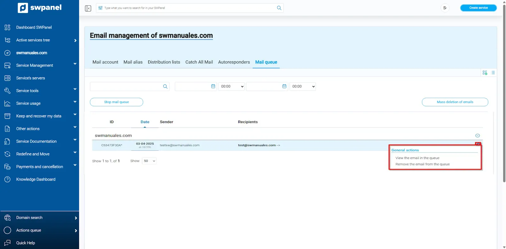
Task: Open the user avatar S- menu
Action: click(445, 8)
